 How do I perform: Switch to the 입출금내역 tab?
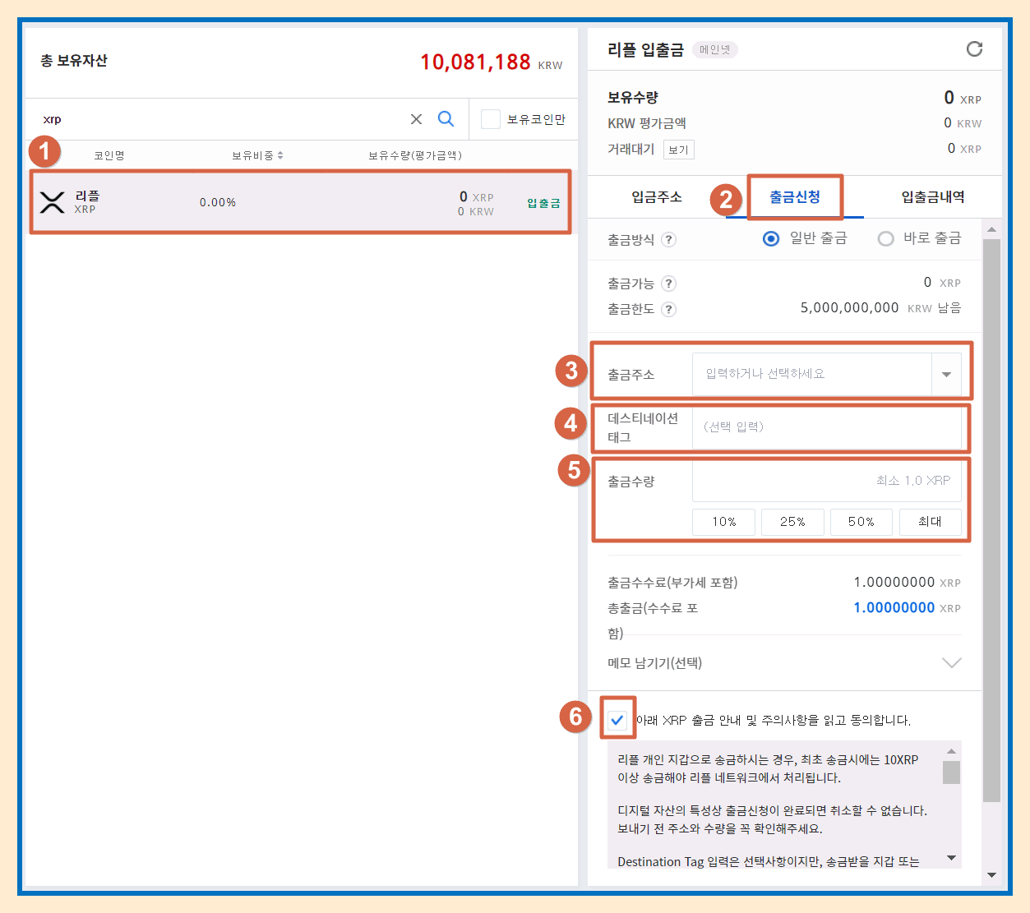tap(933, 196)
